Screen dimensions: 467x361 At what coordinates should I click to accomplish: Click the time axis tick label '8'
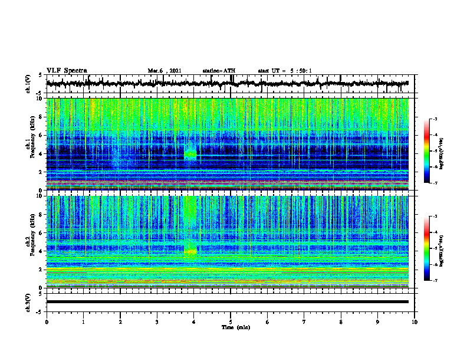point(341,322)
